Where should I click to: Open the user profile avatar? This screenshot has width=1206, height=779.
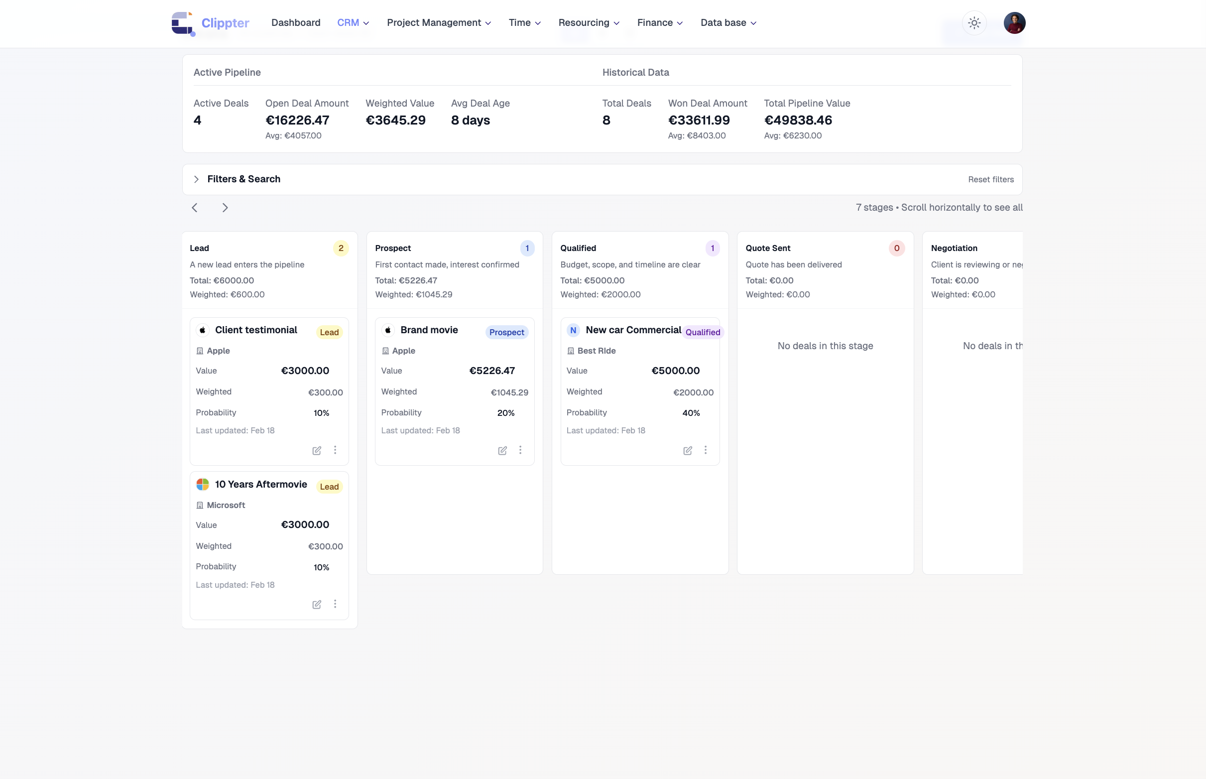click(1014, 23)
